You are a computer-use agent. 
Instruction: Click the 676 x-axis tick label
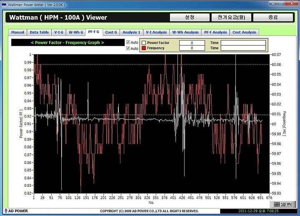(x=269, y=198)
